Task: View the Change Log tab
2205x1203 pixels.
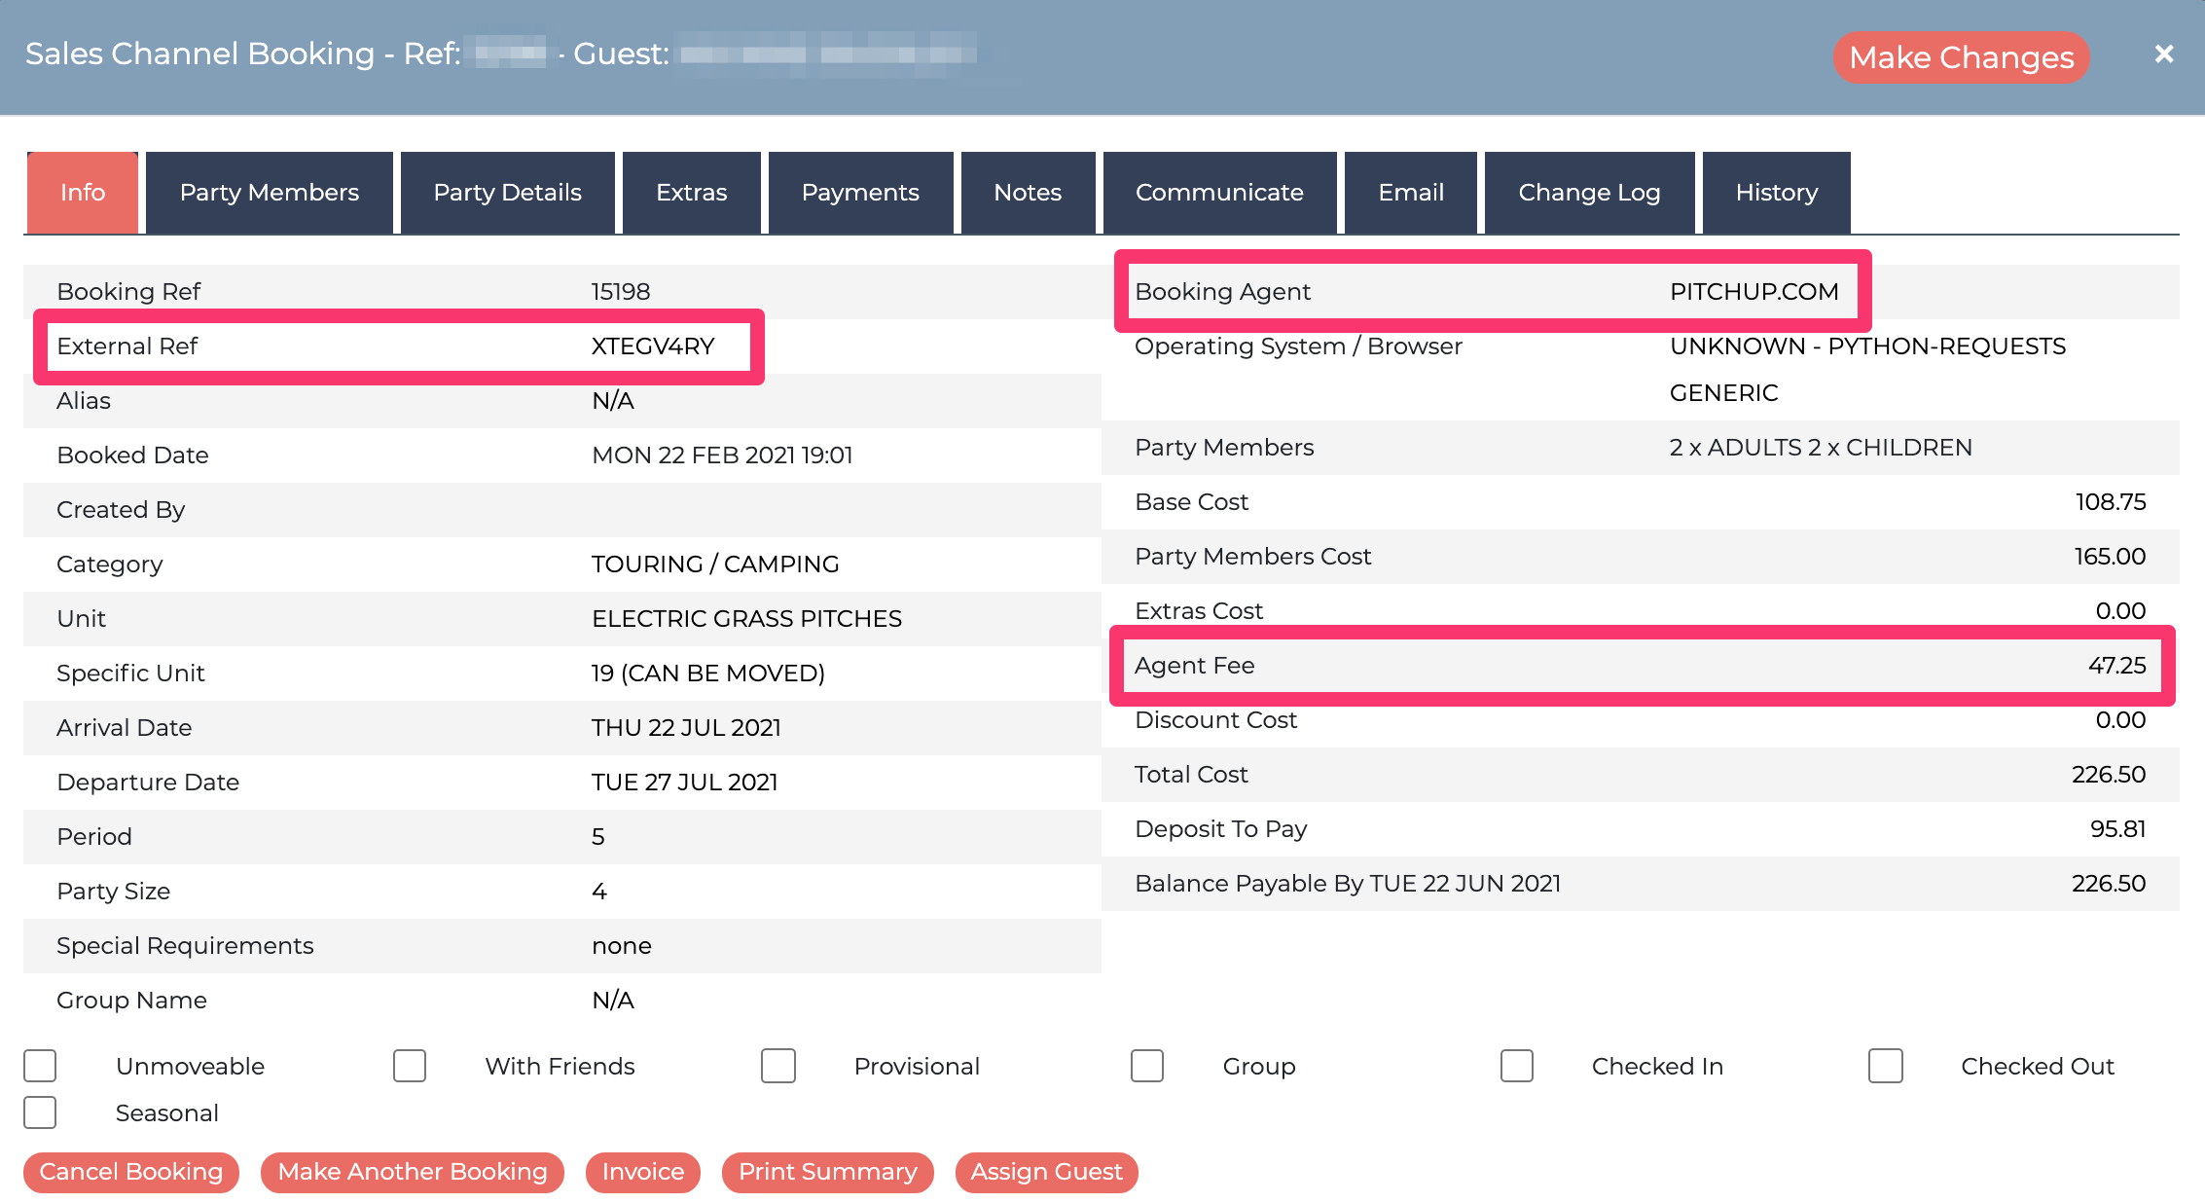Action: (x=1589, y=193)
